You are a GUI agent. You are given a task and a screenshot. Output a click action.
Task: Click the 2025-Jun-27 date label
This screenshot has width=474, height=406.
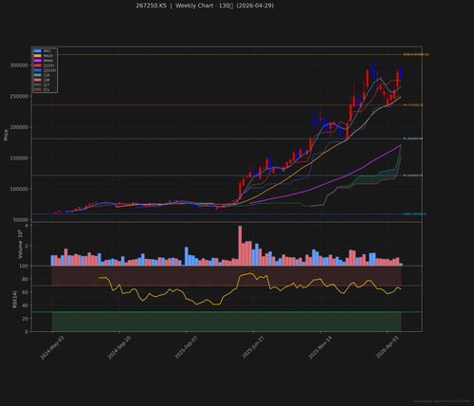click(x=253, y=347)
